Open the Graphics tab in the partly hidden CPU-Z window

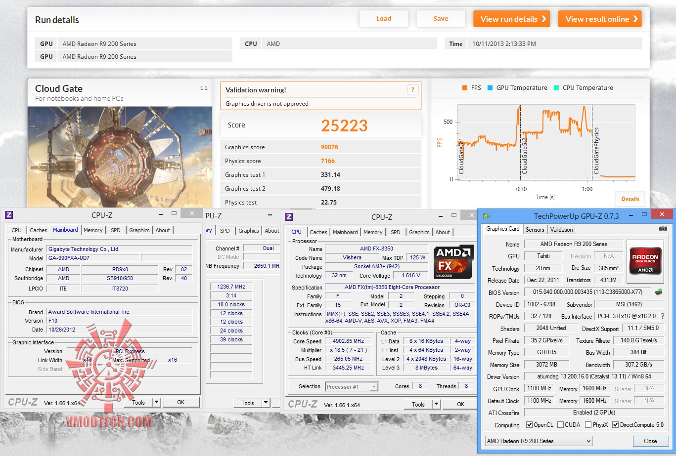pyautogui.click(x=249, y=231)
